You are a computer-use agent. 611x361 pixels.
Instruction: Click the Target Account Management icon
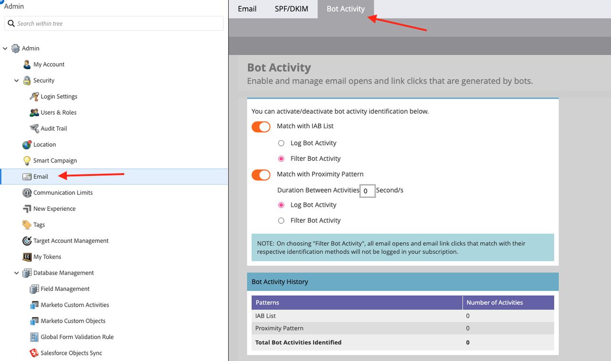tap(27, 241)
